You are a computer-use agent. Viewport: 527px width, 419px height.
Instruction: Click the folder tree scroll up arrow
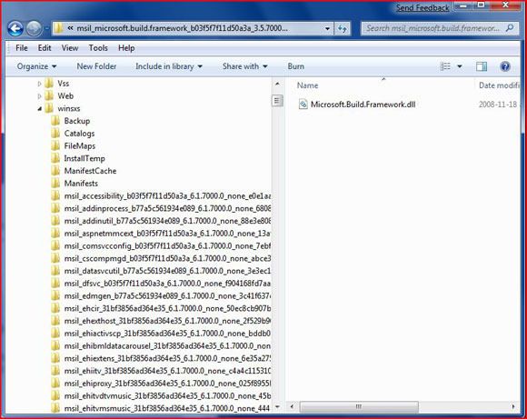pos(277,84)
